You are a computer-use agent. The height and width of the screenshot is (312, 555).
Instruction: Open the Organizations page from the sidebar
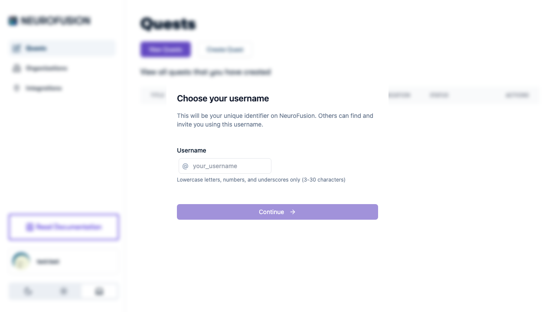tap(46, 68)
